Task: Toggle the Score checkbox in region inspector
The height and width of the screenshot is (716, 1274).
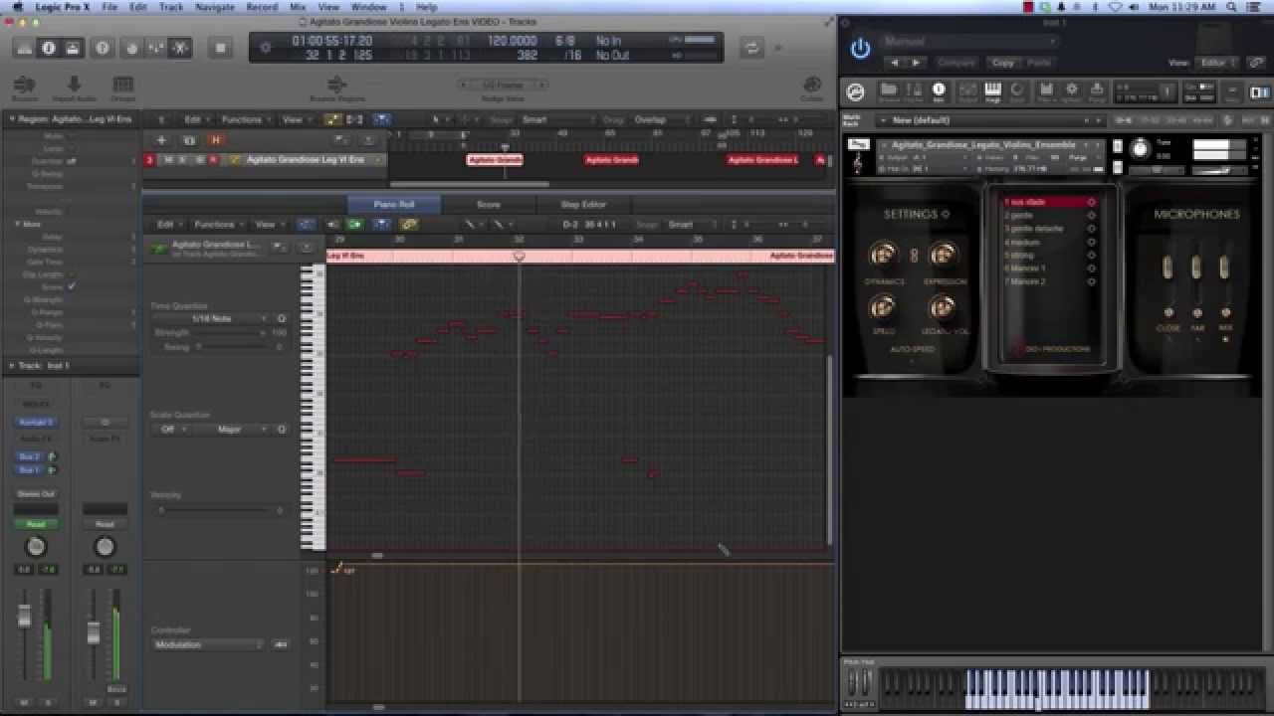Action: 72,286
